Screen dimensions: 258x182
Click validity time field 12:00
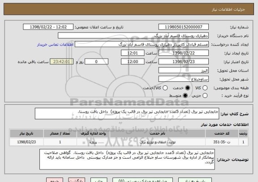[x=133, y=62]
